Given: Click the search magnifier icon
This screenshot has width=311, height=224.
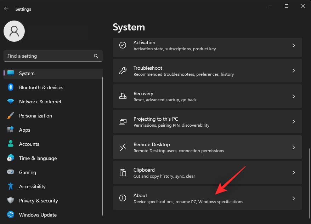Looking at the screenshot, I should 96,56.
